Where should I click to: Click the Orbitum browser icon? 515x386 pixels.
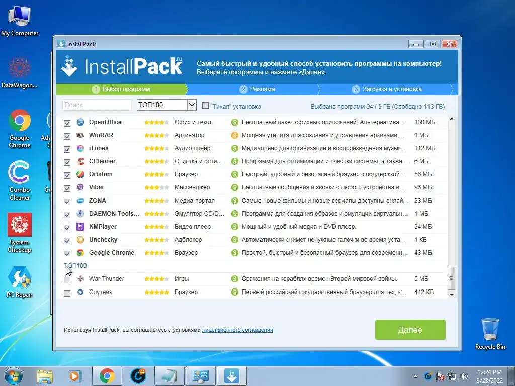[80, 174]
